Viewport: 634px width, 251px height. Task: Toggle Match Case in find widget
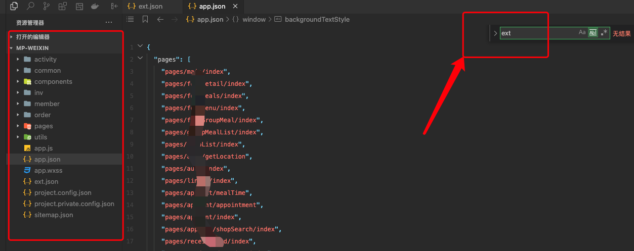pyautogui.click(x=582, y=33)
